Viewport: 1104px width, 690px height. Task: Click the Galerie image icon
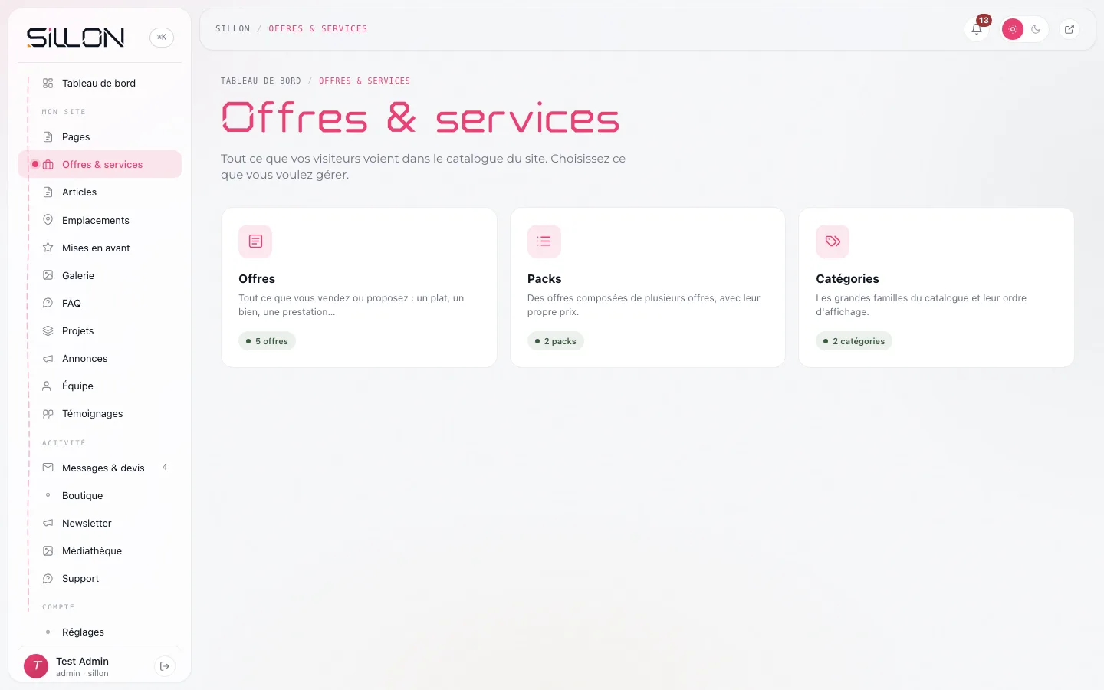point(48,275)
